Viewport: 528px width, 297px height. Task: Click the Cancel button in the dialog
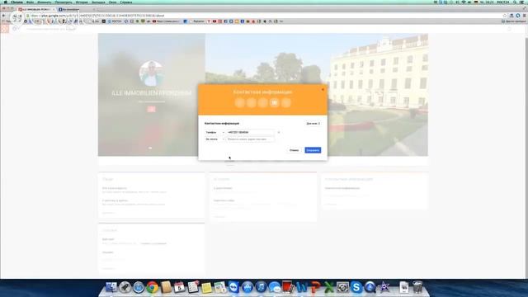(294, 150)
